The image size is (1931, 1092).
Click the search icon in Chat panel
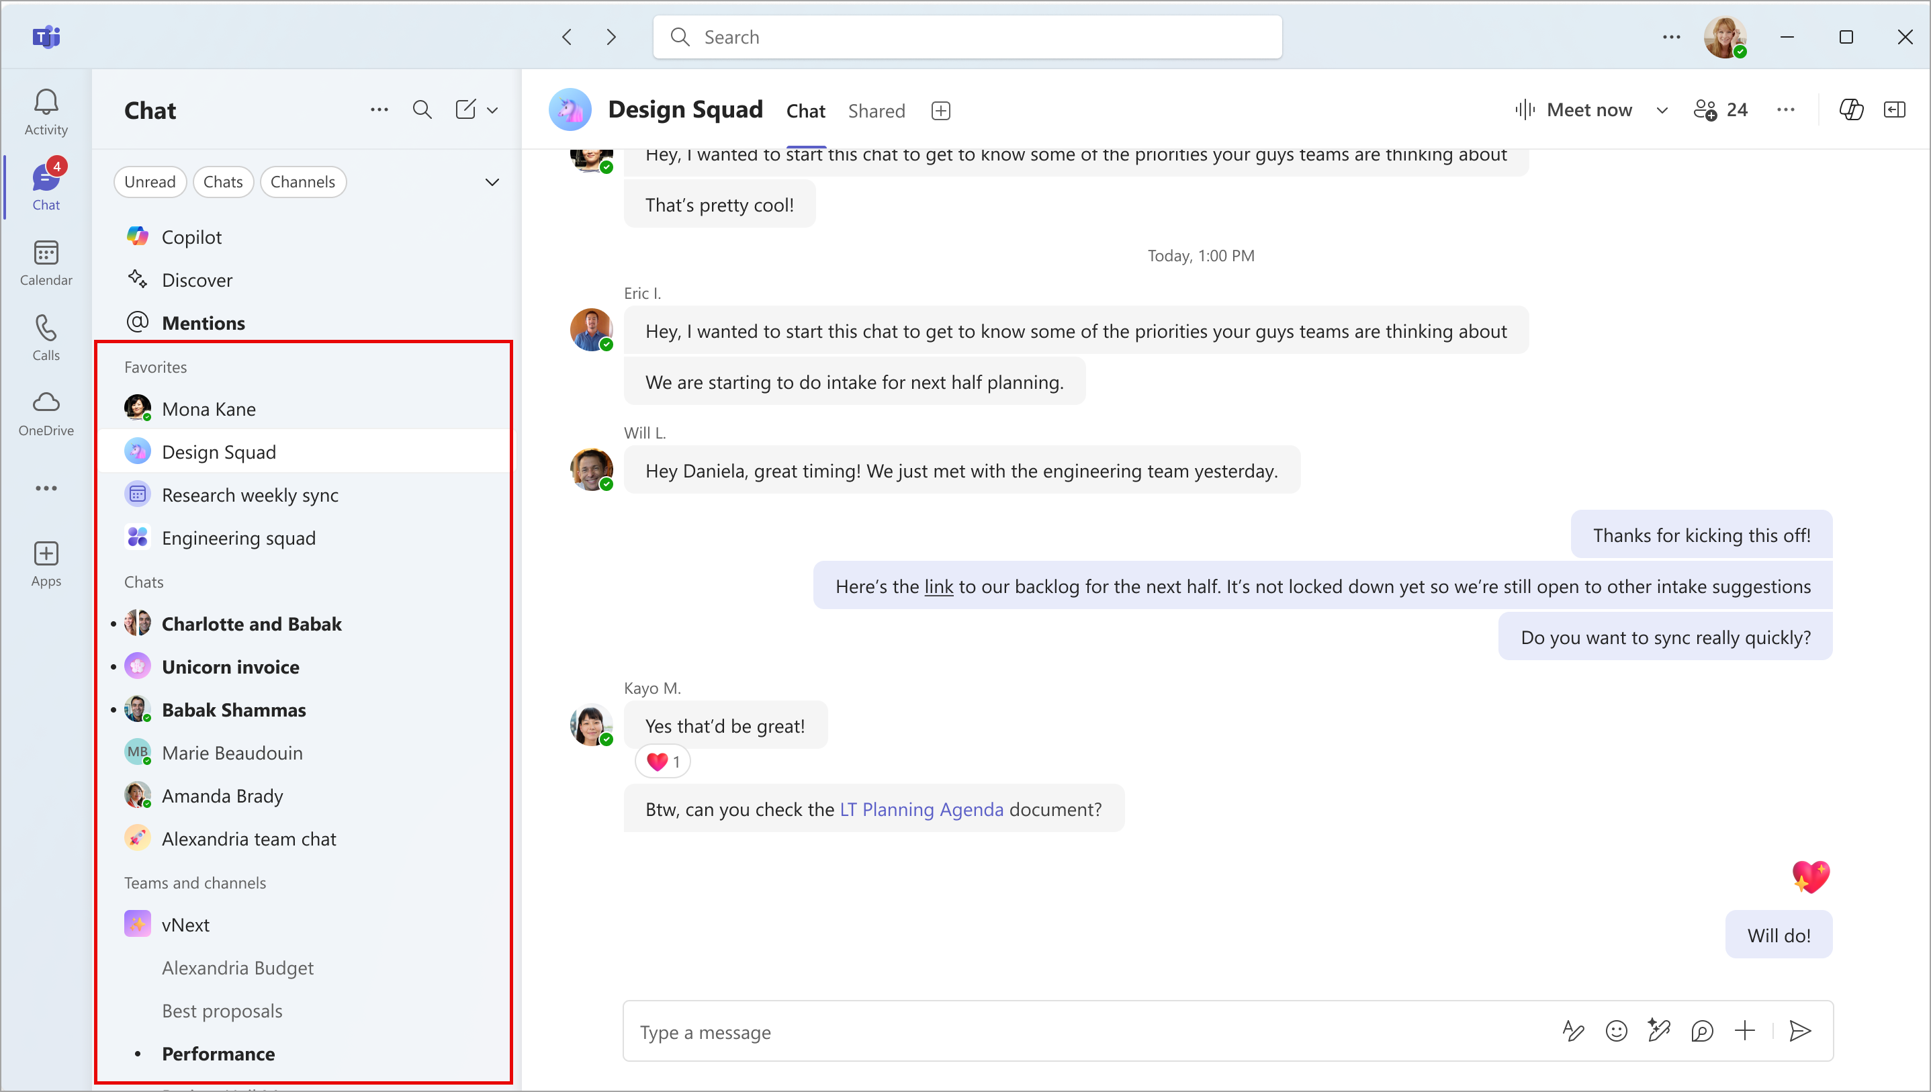pyautogui.click(x=422, y=110)
